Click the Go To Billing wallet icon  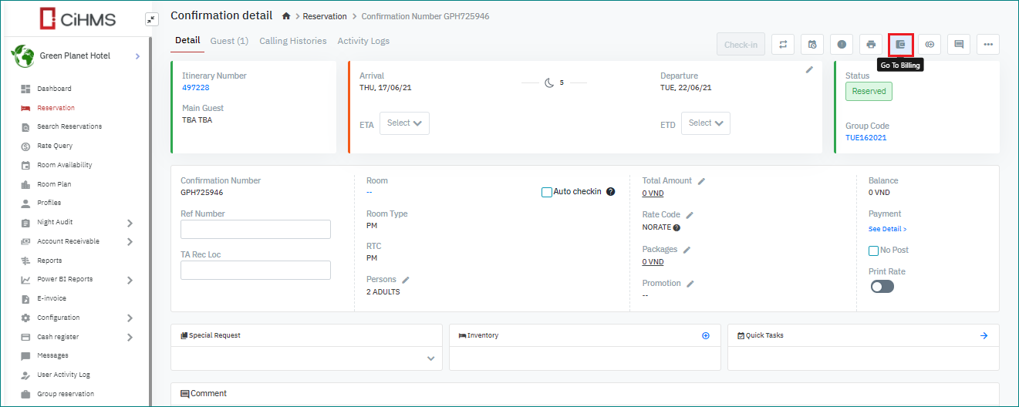coord(900,45)
